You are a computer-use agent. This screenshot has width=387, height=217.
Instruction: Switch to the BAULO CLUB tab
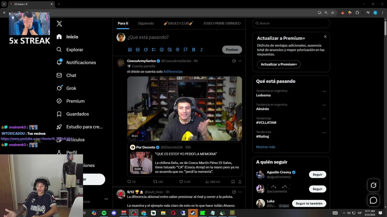tap(178, 23)
